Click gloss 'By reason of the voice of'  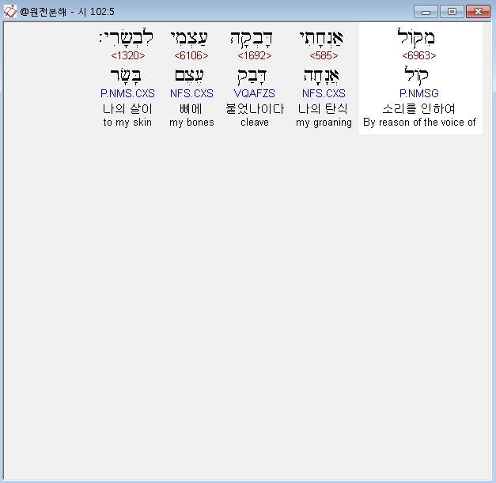419,122
